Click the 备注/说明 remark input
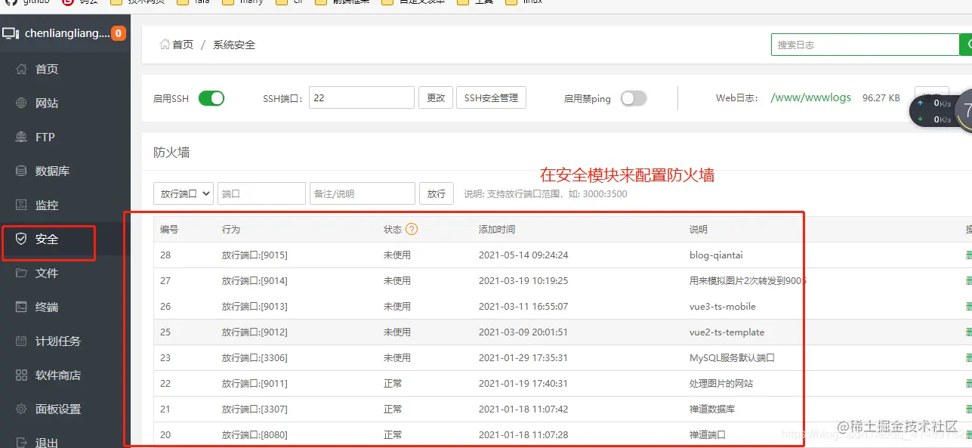The height and width of the screenshot is (448, 972). [x=363, y=193]
